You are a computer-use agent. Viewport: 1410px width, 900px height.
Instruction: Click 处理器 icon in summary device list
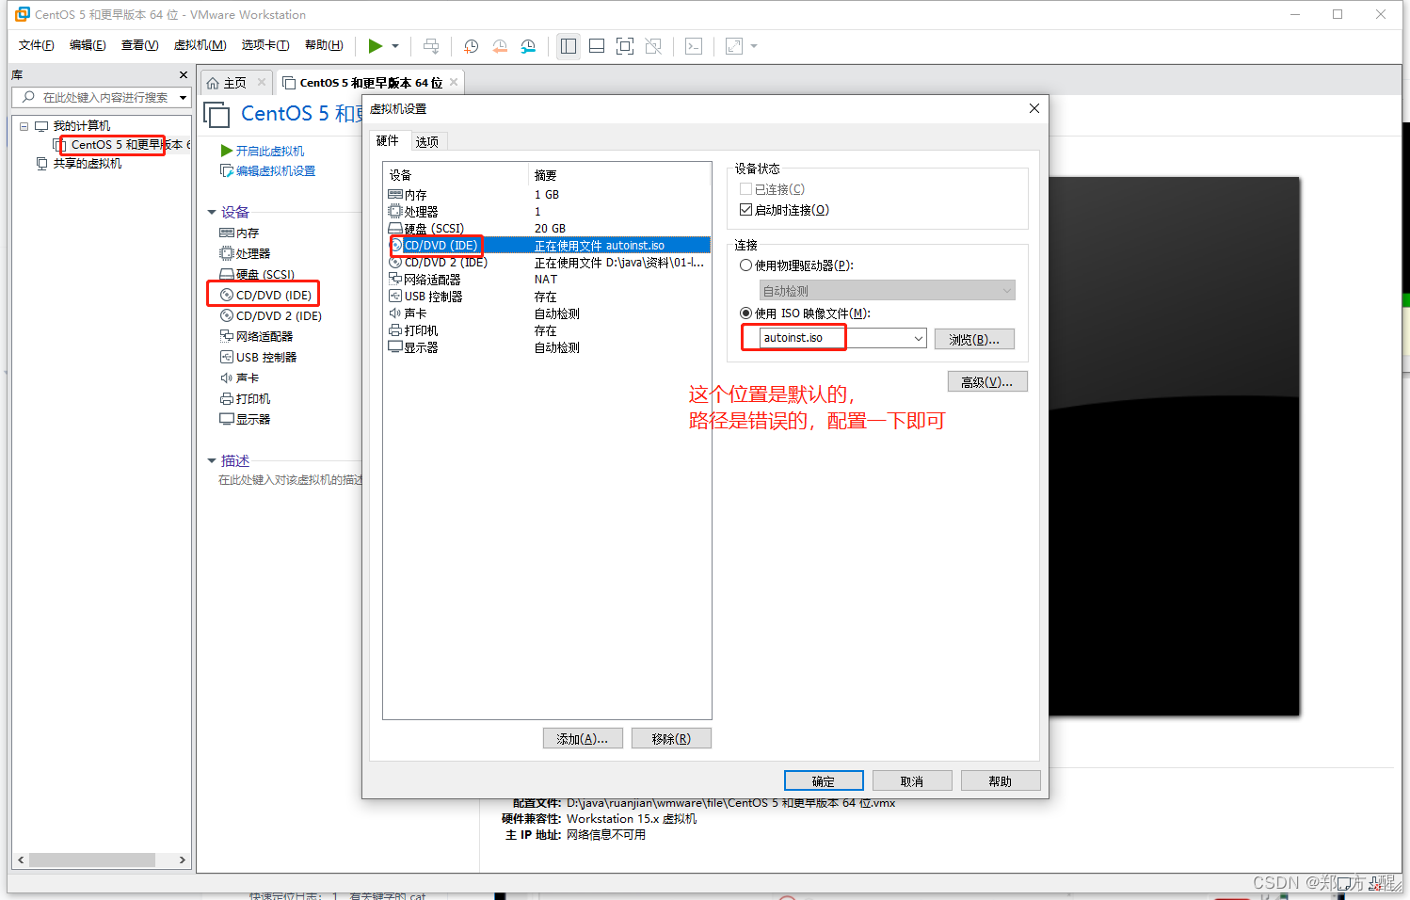tap(226, 253)
